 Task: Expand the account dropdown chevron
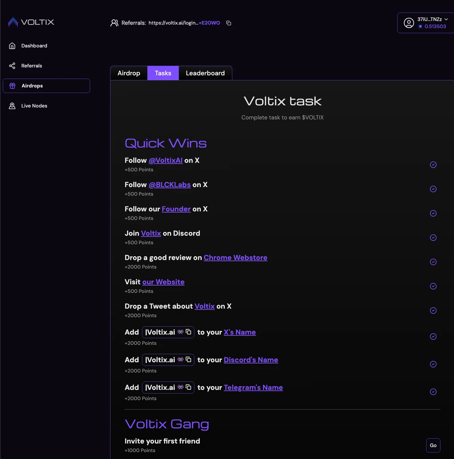click(446, 19)
